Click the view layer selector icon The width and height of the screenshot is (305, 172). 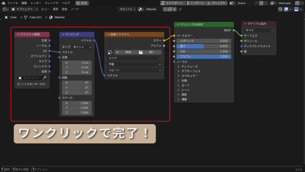pyautogui.click(x=273, y=3)
